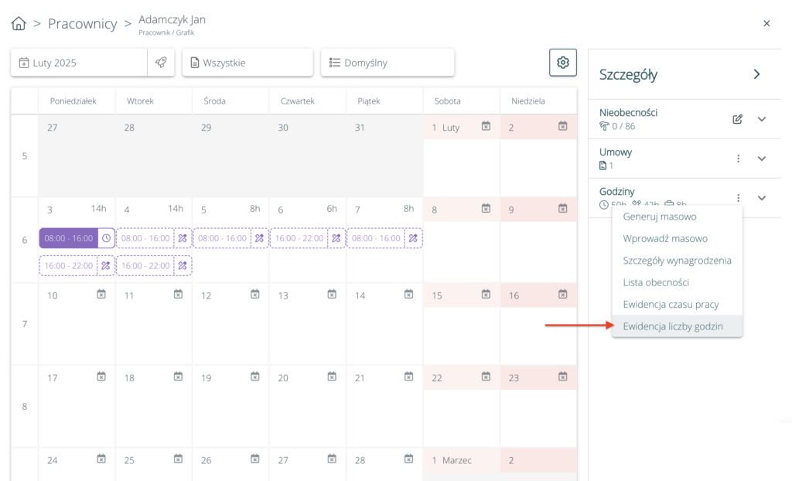Edit absences with the Nieobecności pencil icon
This screenshot has height=481, width=792.
(x=737, y=119)
